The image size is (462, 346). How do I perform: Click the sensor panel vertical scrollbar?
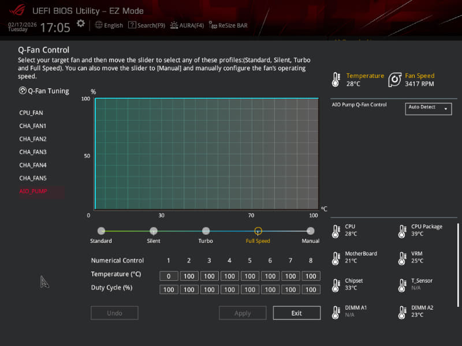coord(458,265)
